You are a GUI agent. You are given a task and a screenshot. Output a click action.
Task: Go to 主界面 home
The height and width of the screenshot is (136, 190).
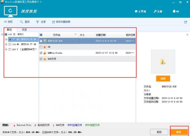tap(140, 11)
